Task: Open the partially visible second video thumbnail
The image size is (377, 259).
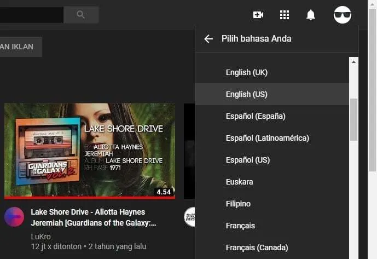Action: [x=189, y=151]
